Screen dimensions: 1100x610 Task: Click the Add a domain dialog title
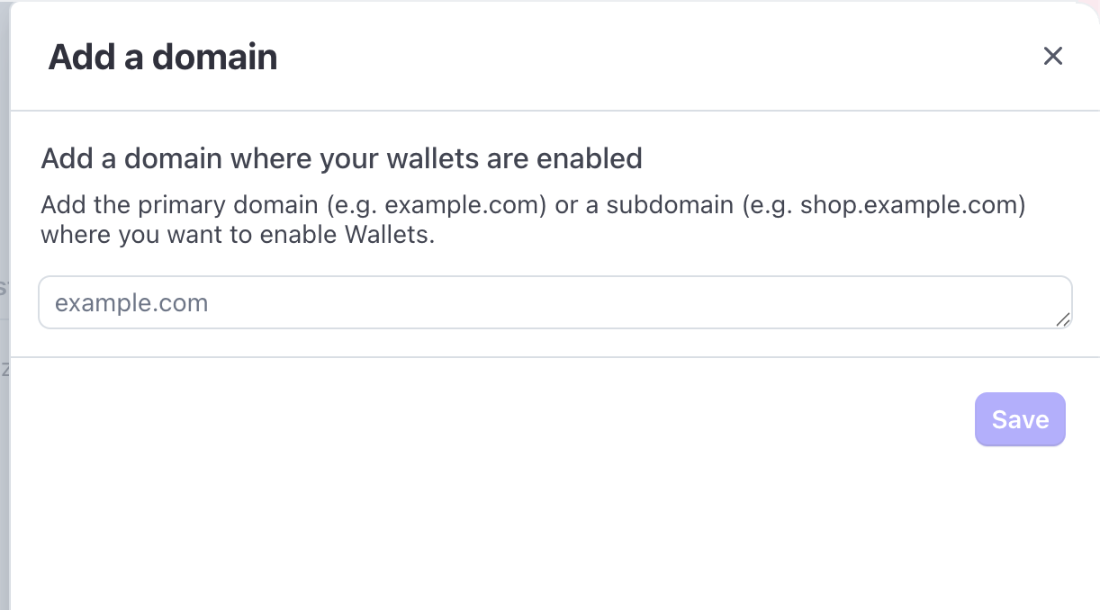(163, 56)
